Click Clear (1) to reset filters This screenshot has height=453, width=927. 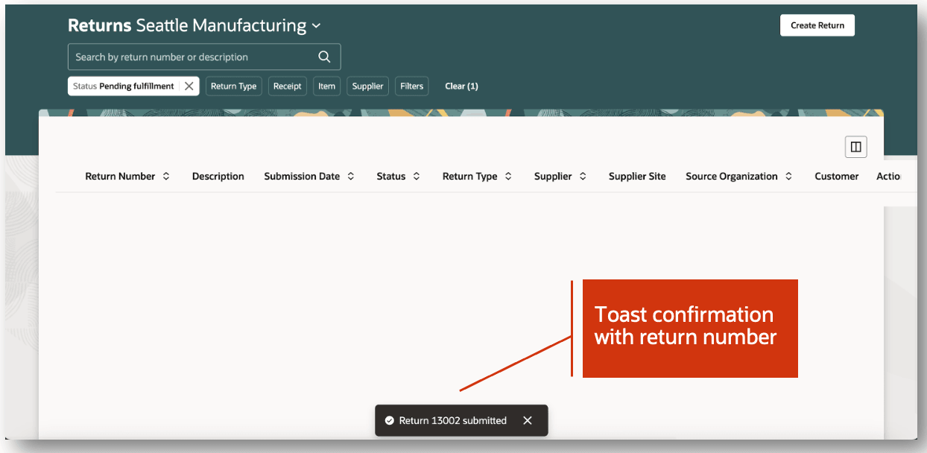461,86
